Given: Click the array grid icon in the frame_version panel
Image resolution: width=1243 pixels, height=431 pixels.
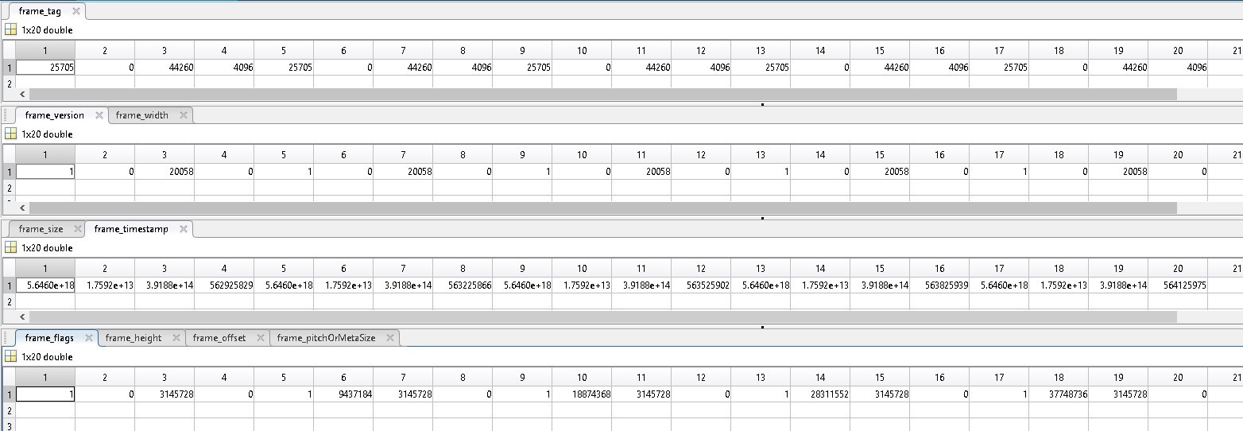Looking at the screenshot, I should tap(10, 134).
